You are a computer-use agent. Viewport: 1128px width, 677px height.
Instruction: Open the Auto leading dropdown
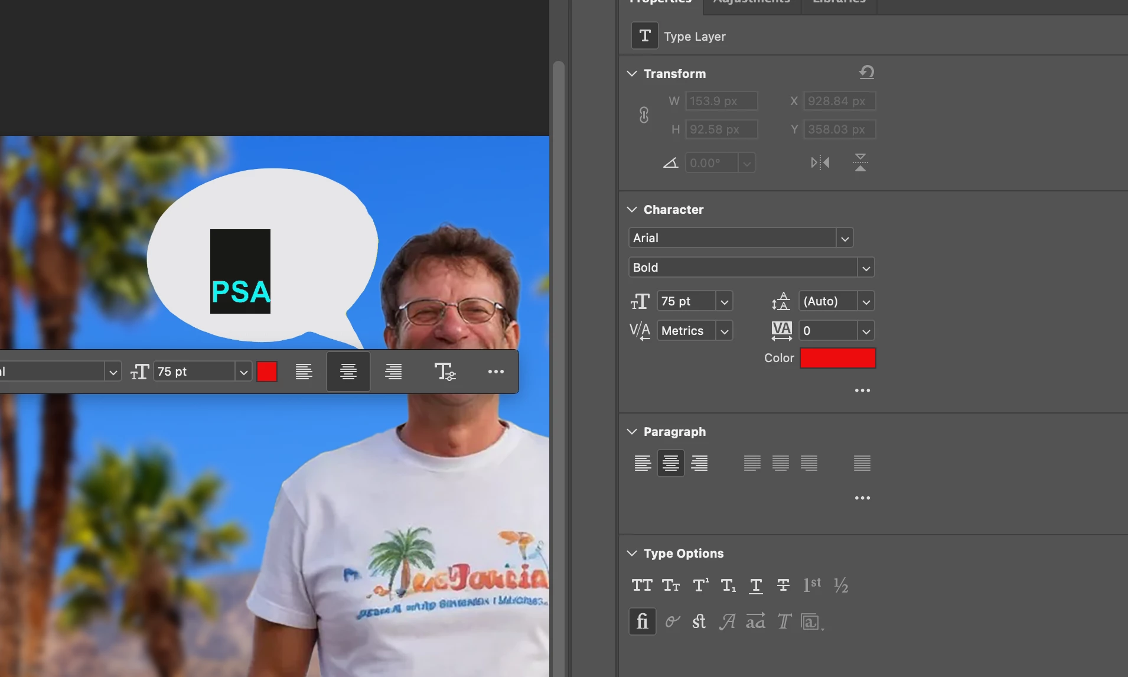point(866,301)
